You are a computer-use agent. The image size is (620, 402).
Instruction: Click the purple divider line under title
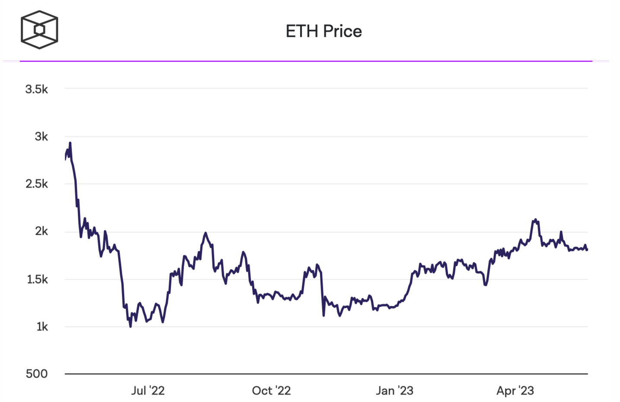click(306, 61)
